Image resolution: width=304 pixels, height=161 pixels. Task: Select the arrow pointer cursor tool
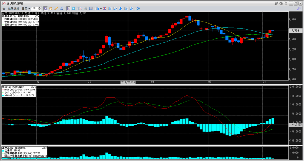pyautogui.click(x=45, y=9)
